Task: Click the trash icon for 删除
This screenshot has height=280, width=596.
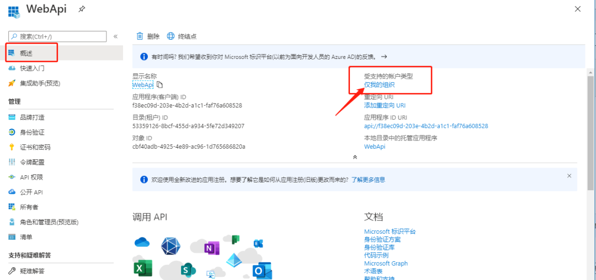Action: click(140, 36)
